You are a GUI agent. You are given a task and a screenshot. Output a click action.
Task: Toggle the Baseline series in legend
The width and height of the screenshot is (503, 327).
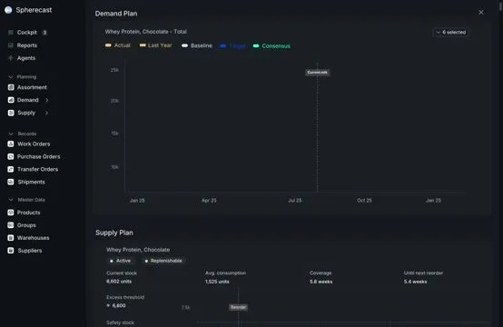pos(197,46)
